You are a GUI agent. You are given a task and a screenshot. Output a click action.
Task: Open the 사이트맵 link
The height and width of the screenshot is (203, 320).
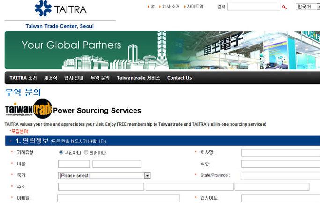tap(195, 7)
